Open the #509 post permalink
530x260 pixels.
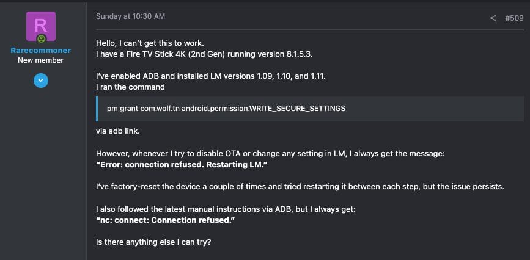(x=514, y=18)
